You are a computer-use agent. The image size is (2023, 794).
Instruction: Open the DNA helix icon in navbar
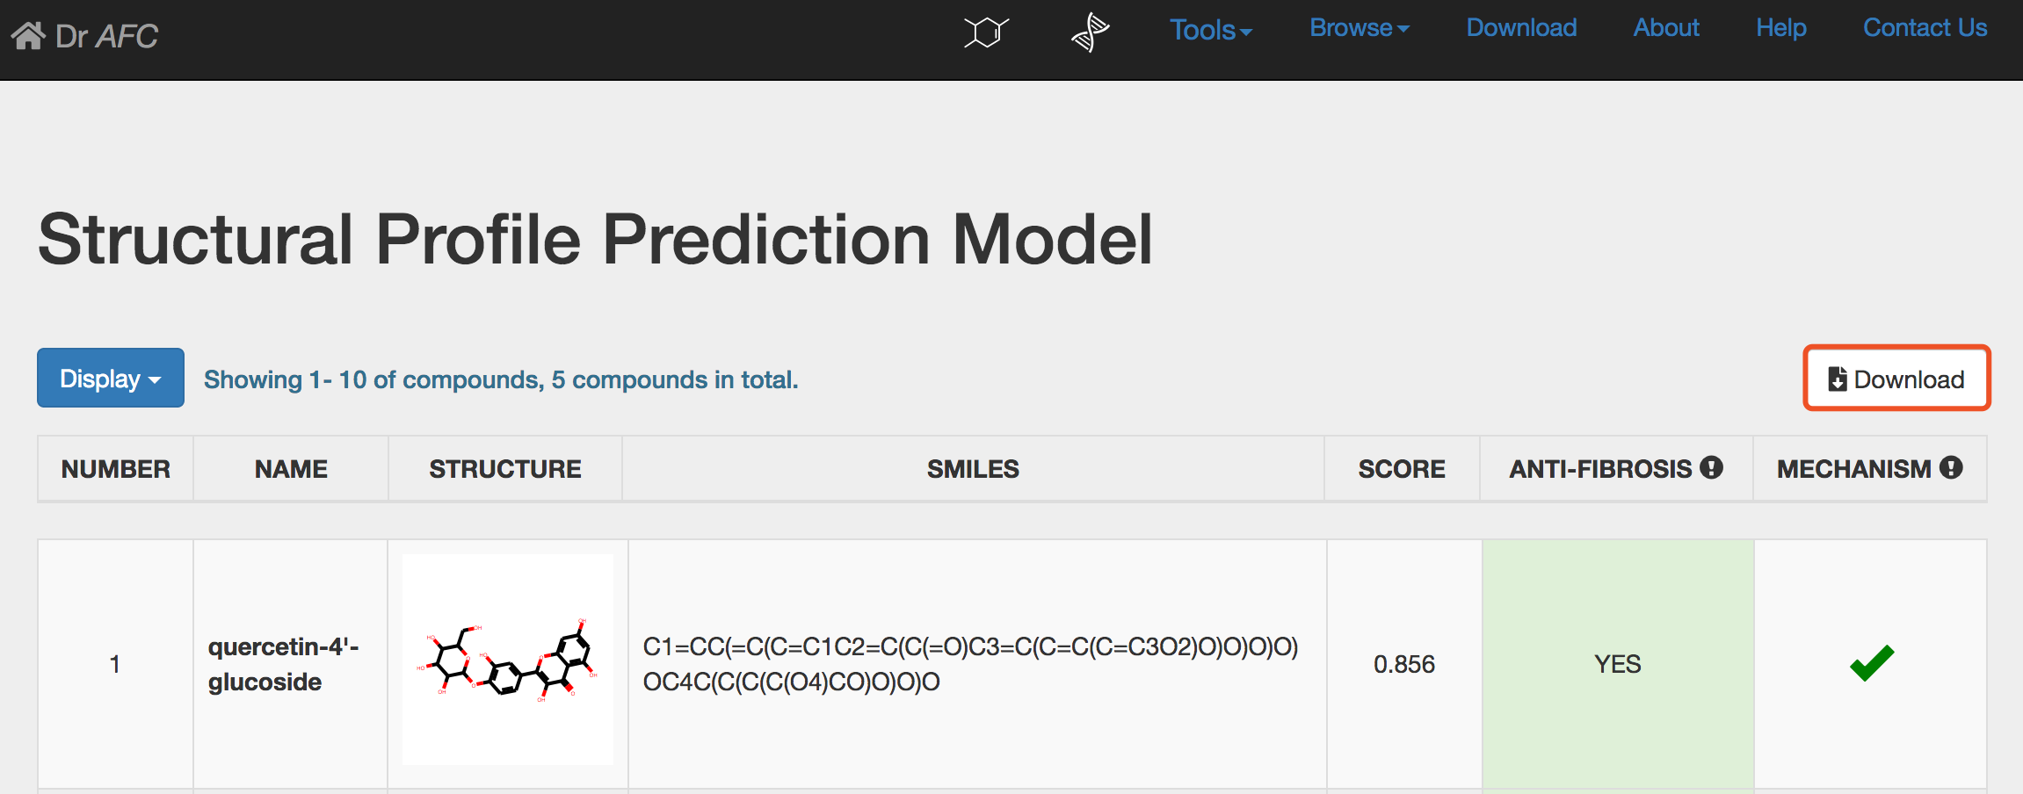(1090, 32)
